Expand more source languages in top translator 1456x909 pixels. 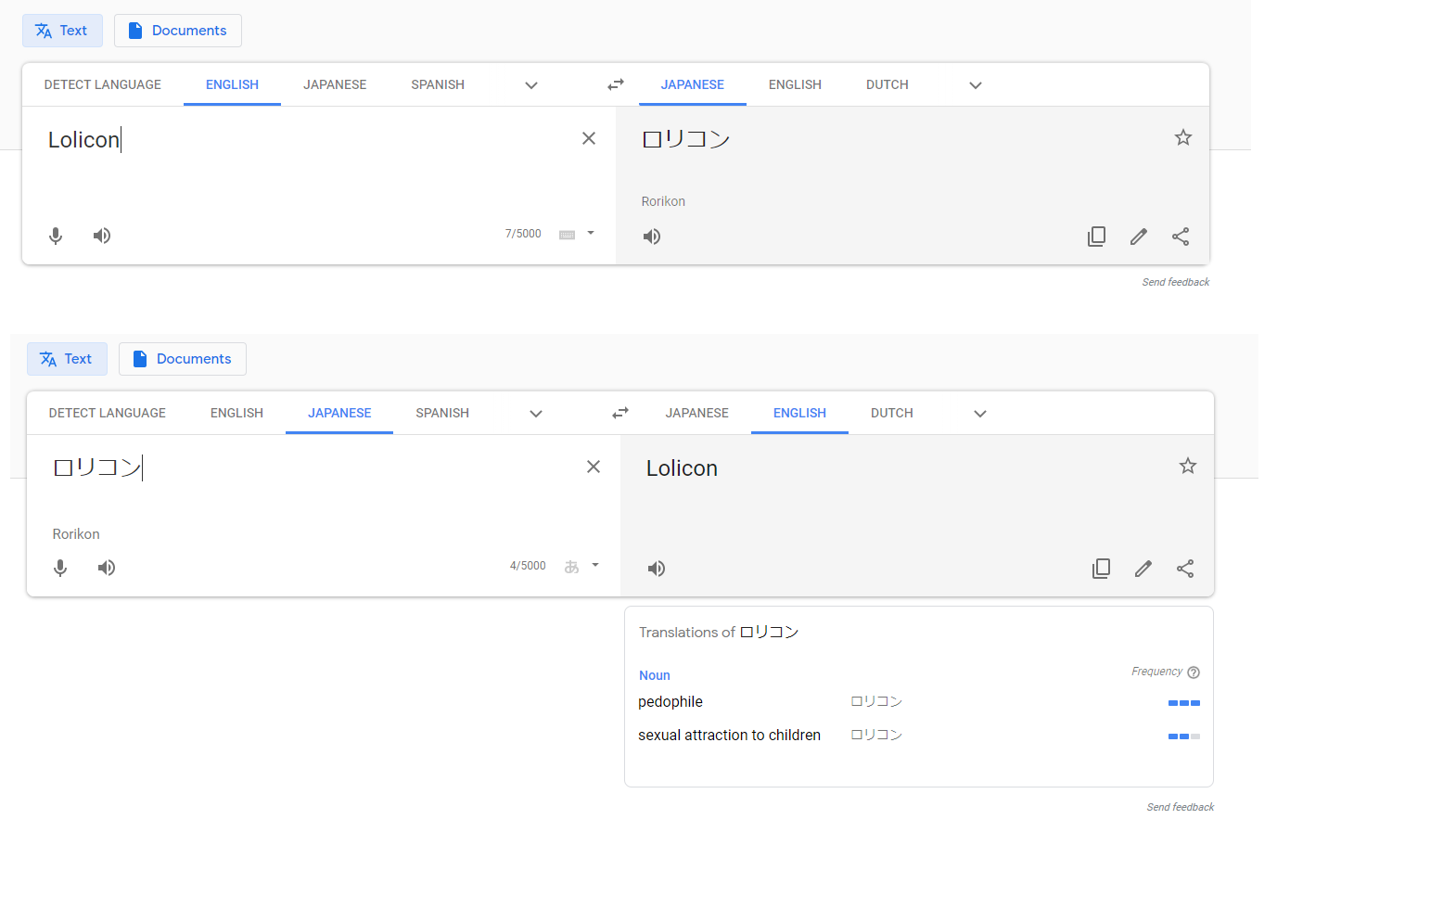tap(531, 85)
